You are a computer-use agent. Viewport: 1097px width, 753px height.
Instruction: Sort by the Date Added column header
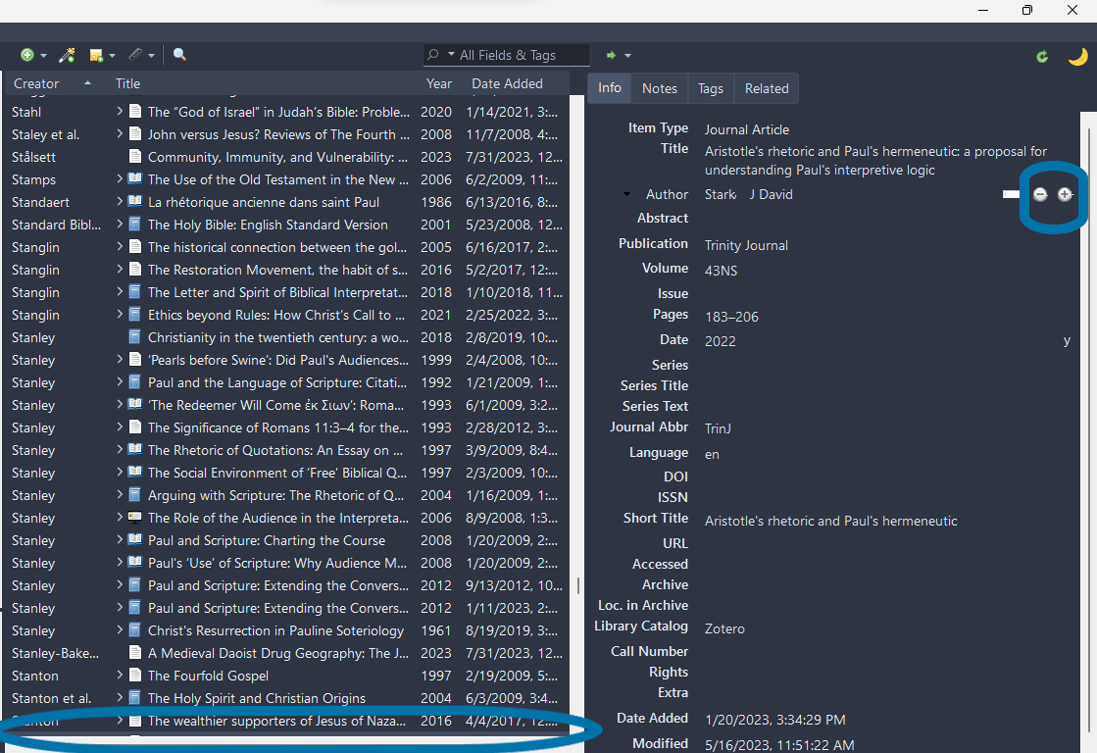point(507,83)
